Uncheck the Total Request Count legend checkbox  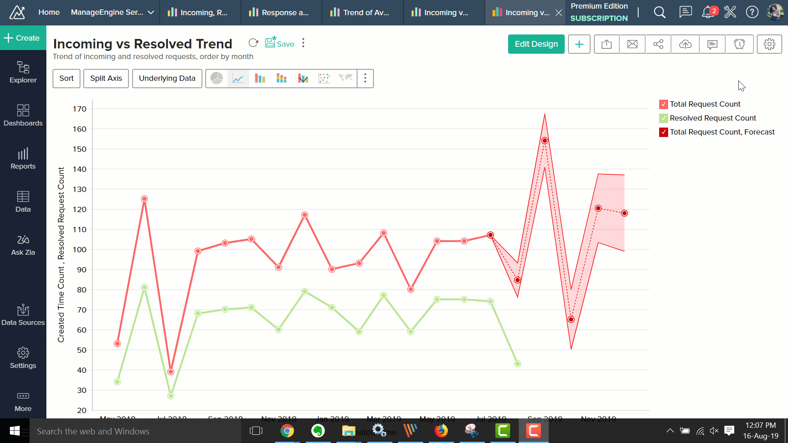[x=663, y=104]
